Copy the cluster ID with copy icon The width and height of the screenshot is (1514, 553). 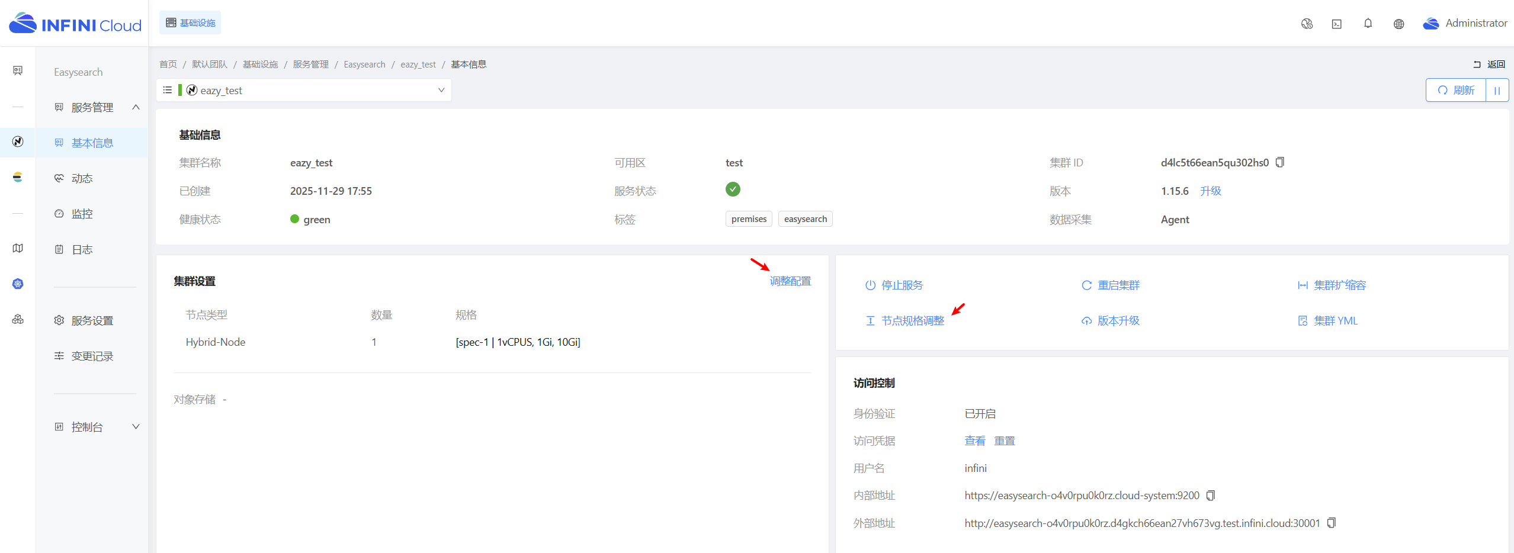click(1280, 162)
